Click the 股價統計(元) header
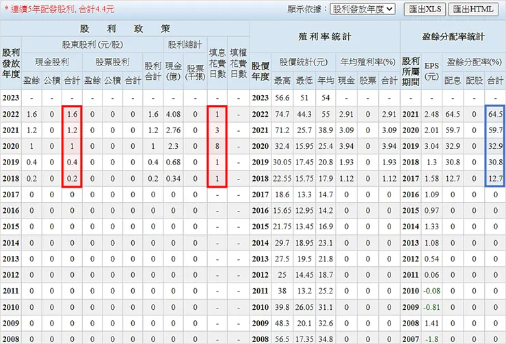The image size is (506, 344). [x=304, y=62]
